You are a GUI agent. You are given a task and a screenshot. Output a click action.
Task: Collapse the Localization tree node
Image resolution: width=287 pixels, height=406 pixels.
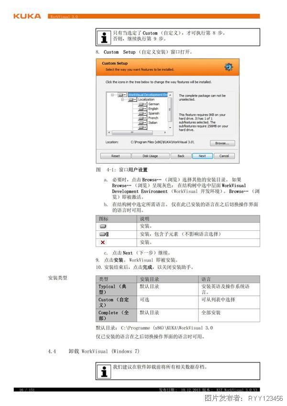click(122, 100)
